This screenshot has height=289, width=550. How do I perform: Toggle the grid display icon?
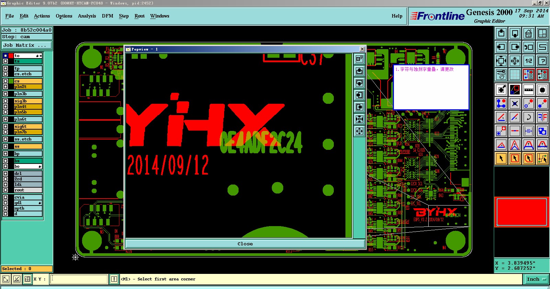[515, 75]
